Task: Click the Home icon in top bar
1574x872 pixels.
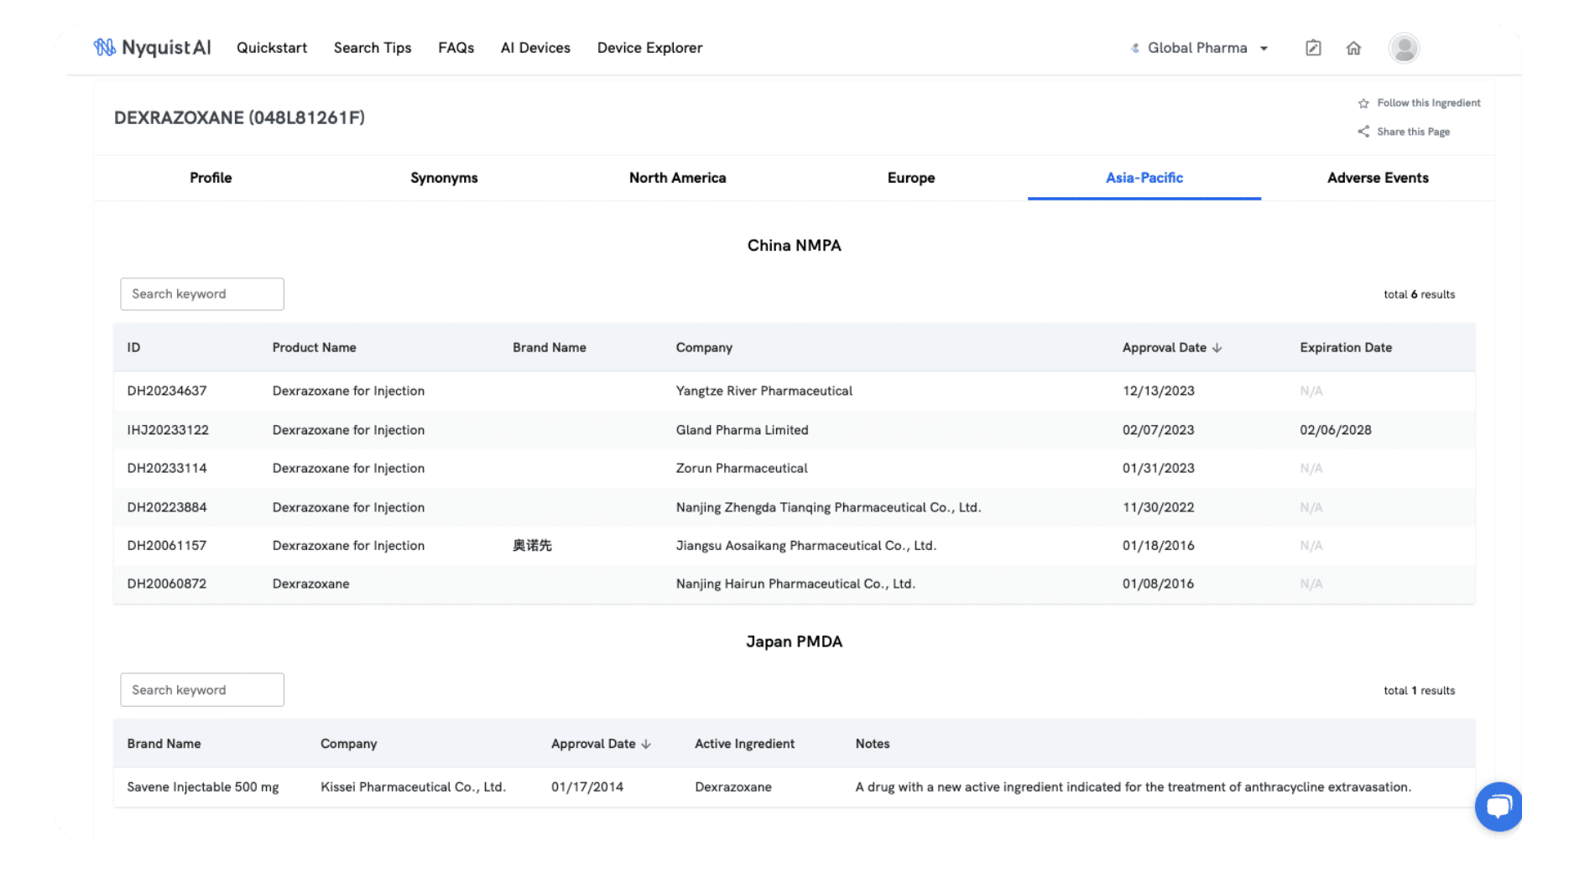Action: 1353,48
